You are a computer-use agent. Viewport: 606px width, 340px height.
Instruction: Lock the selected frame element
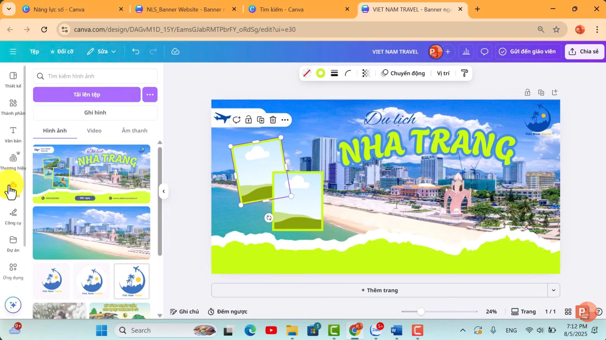[x=248, y=120]
